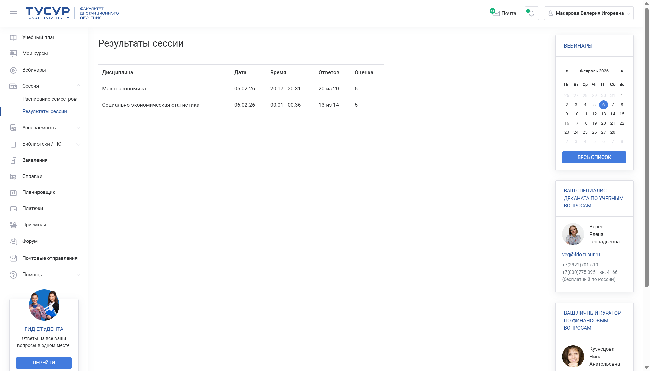Viewport: 650px width, 371px height.
Task: Select Мои курсы in sidebar
Action: [35, 53]
